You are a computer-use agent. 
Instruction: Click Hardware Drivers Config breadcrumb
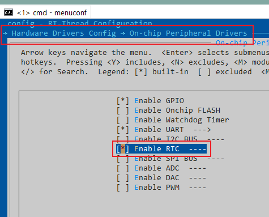pyautogui.click(x=64, y=33)
